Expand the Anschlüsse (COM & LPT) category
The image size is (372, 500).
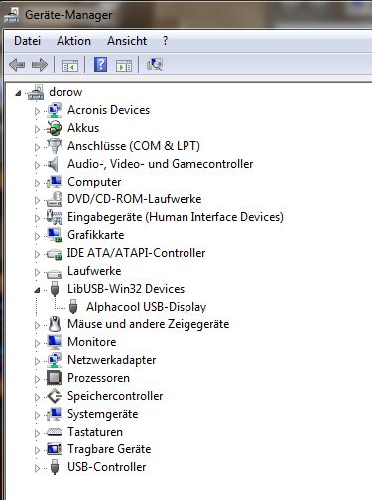coord(37,147)
